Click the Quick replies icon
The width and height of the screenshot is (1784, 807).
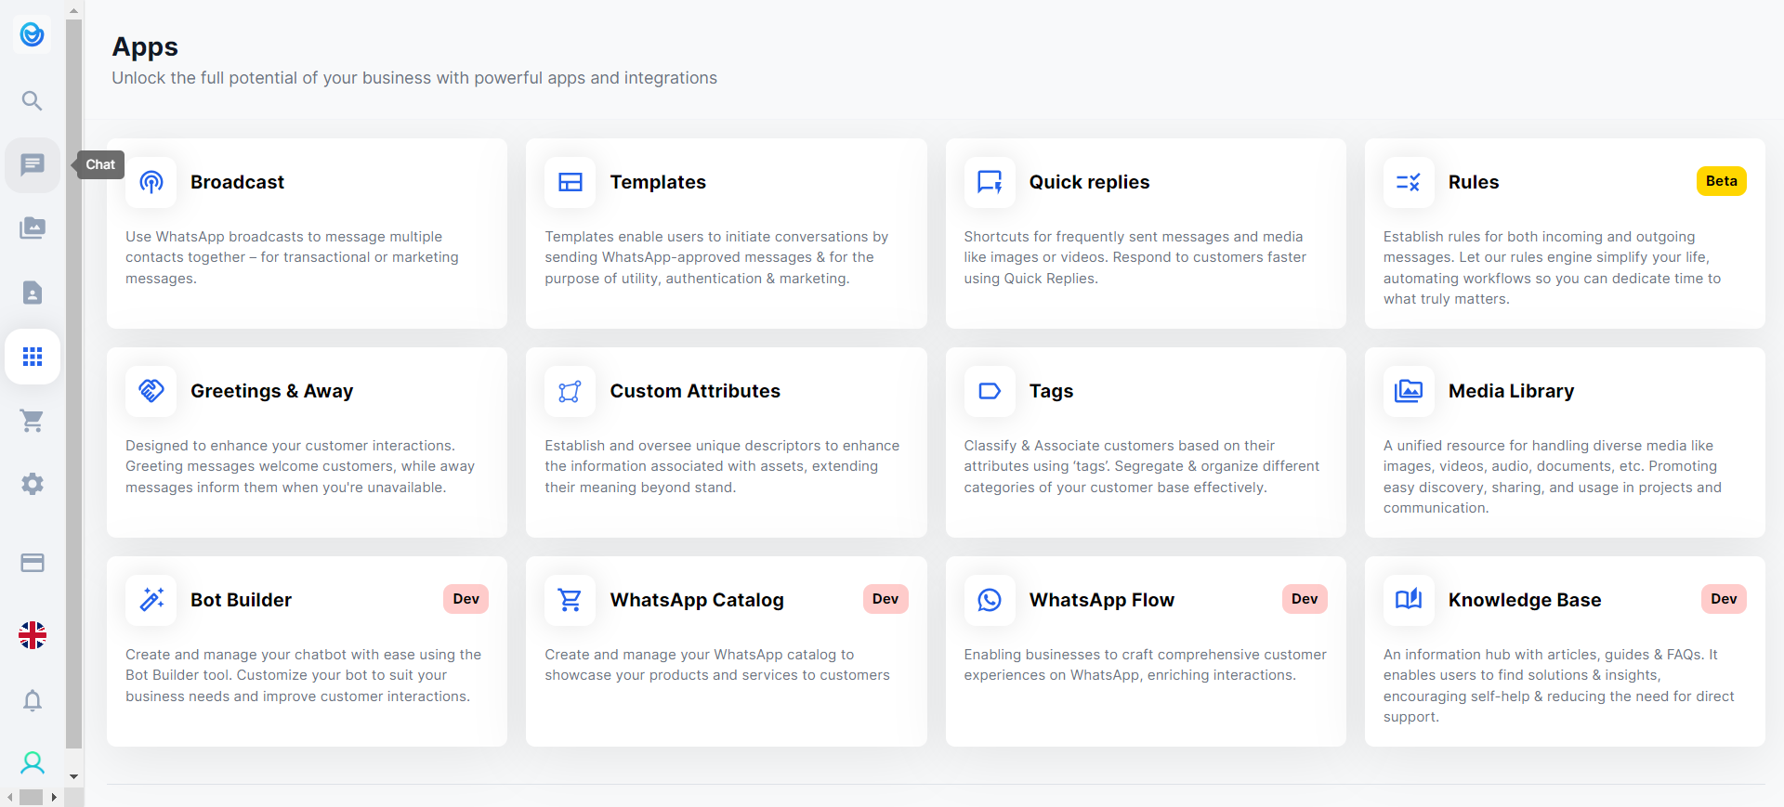pyautogui.click(x=990, y=182)
